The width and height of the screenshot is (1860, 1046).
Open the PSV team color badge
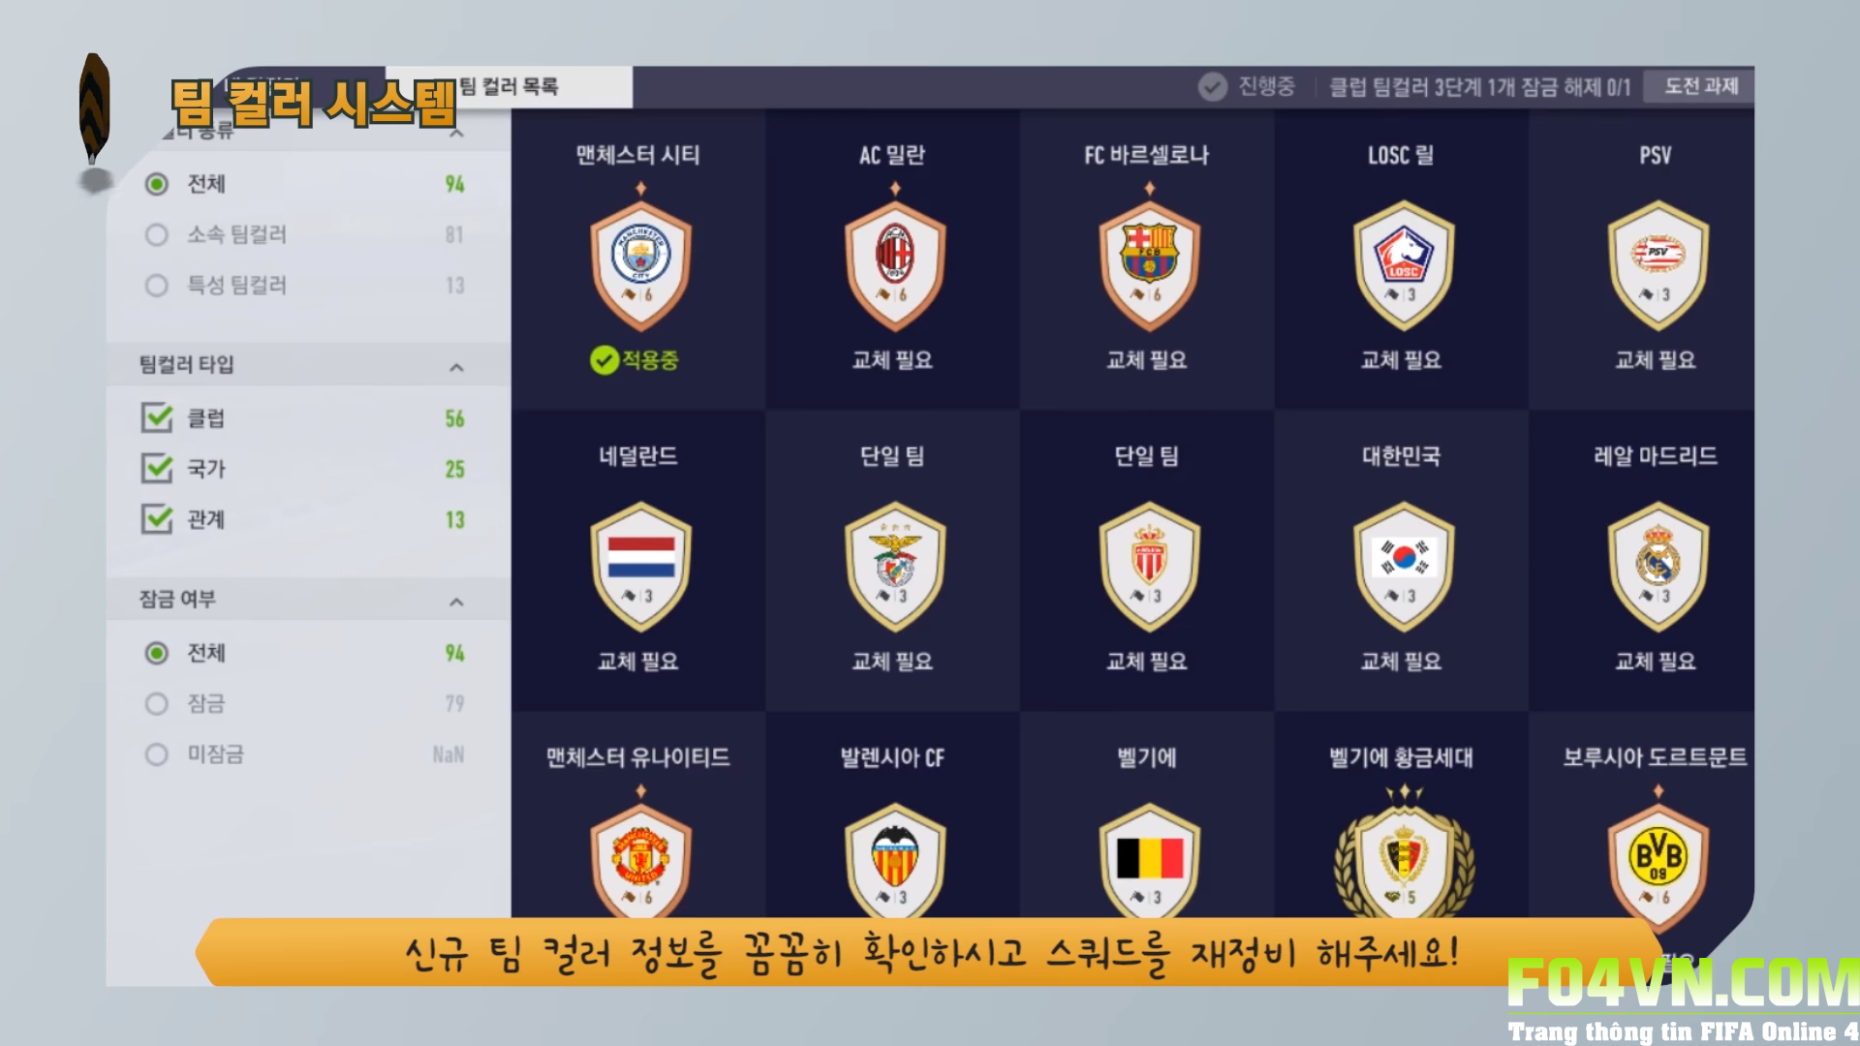1658,265
